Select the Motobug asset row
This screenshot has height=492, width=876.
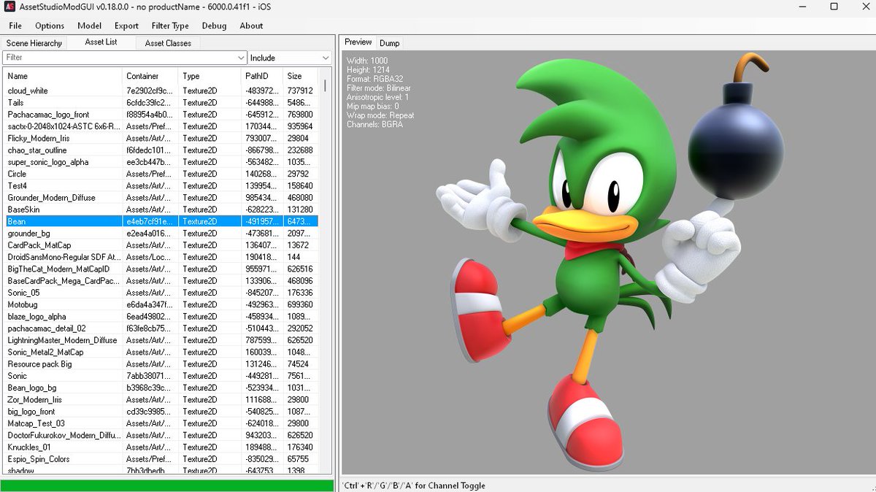pyautogui.click(x=161, y=304)
